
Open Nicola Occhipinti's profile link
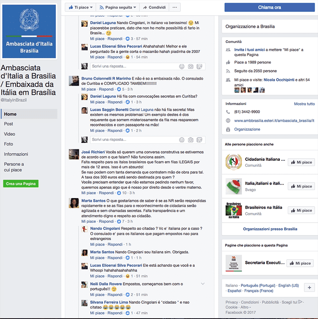[x=279, y=80]
